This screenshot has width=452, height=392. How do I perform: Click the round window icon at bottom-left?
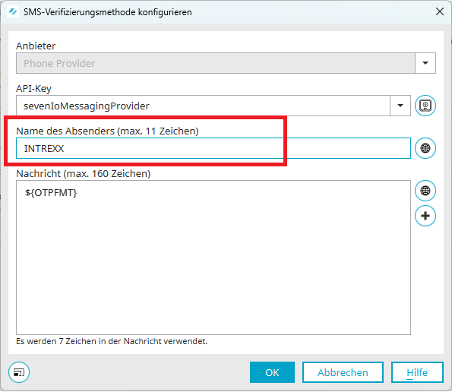(19, 372)
